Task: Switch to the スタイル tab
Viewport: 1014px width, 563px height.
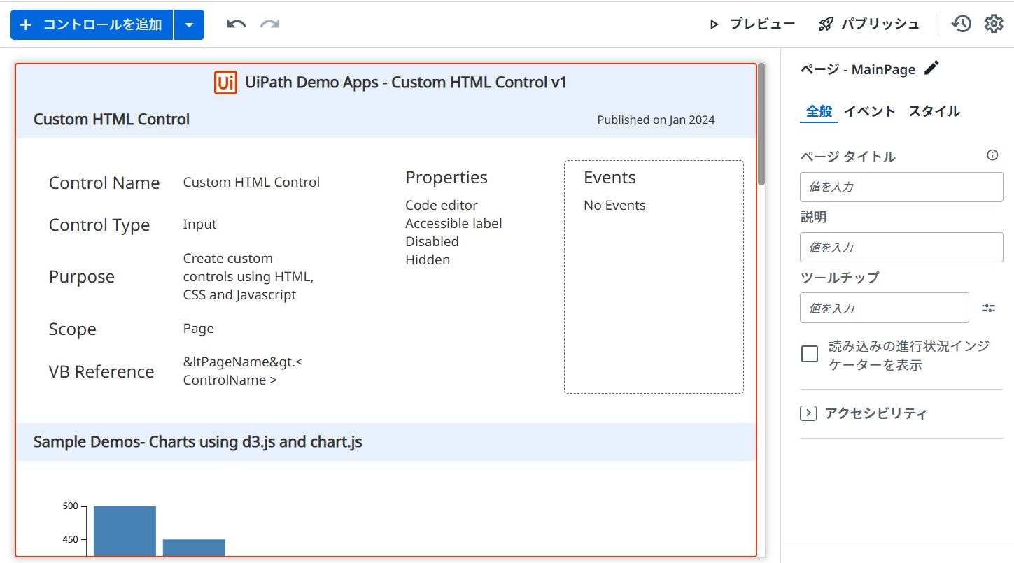Action: coord(934,111)
